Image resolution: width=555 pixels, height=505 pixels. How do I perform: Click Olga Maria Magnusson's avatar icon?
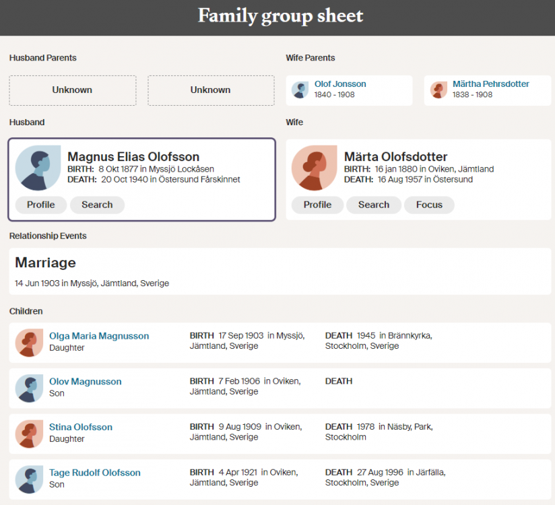coord(29,343)
